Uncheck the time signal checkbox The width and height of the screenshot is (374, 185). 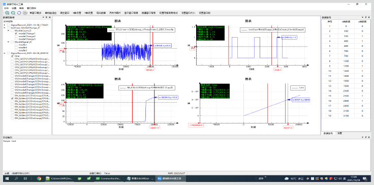point(12,56)
